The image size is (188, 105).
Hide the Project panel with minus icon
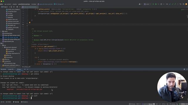click(x=20, y=7)
